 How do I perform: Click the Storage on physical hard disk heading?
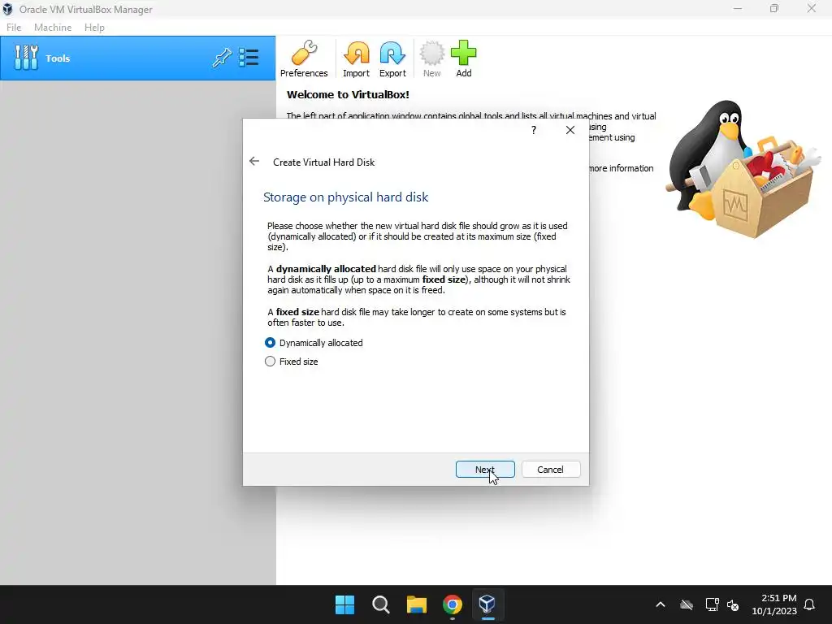[x=345, y=197]
